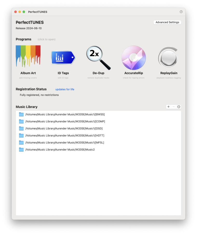Select the [HDTT] library folder
This screenshot has height=235, width=197.
coord(65,135)
